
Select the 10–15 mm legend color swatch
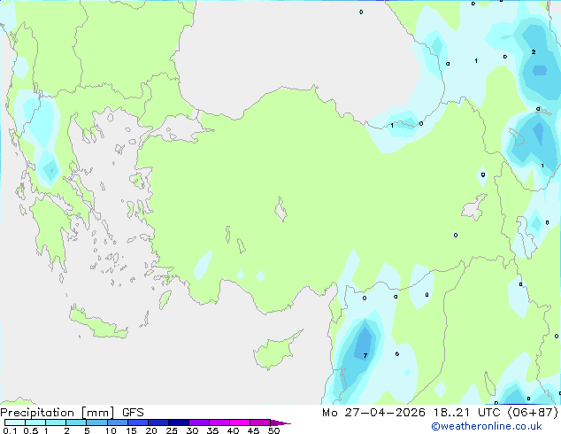point(117,422)
